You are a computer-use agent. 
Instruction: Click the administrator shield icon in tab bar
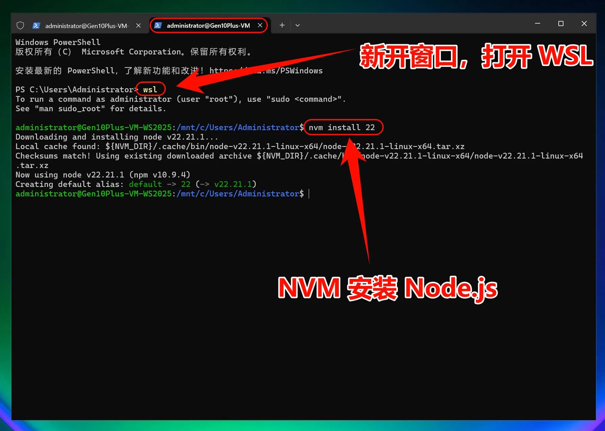point(20,25)
